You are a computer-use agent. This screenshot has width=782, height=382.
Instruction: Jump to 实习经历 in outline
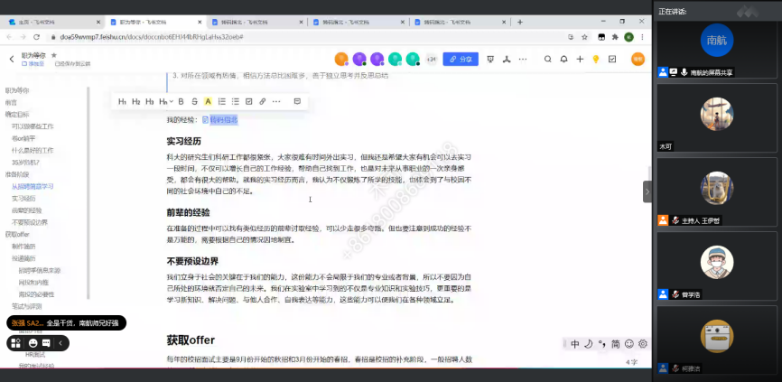23,198
